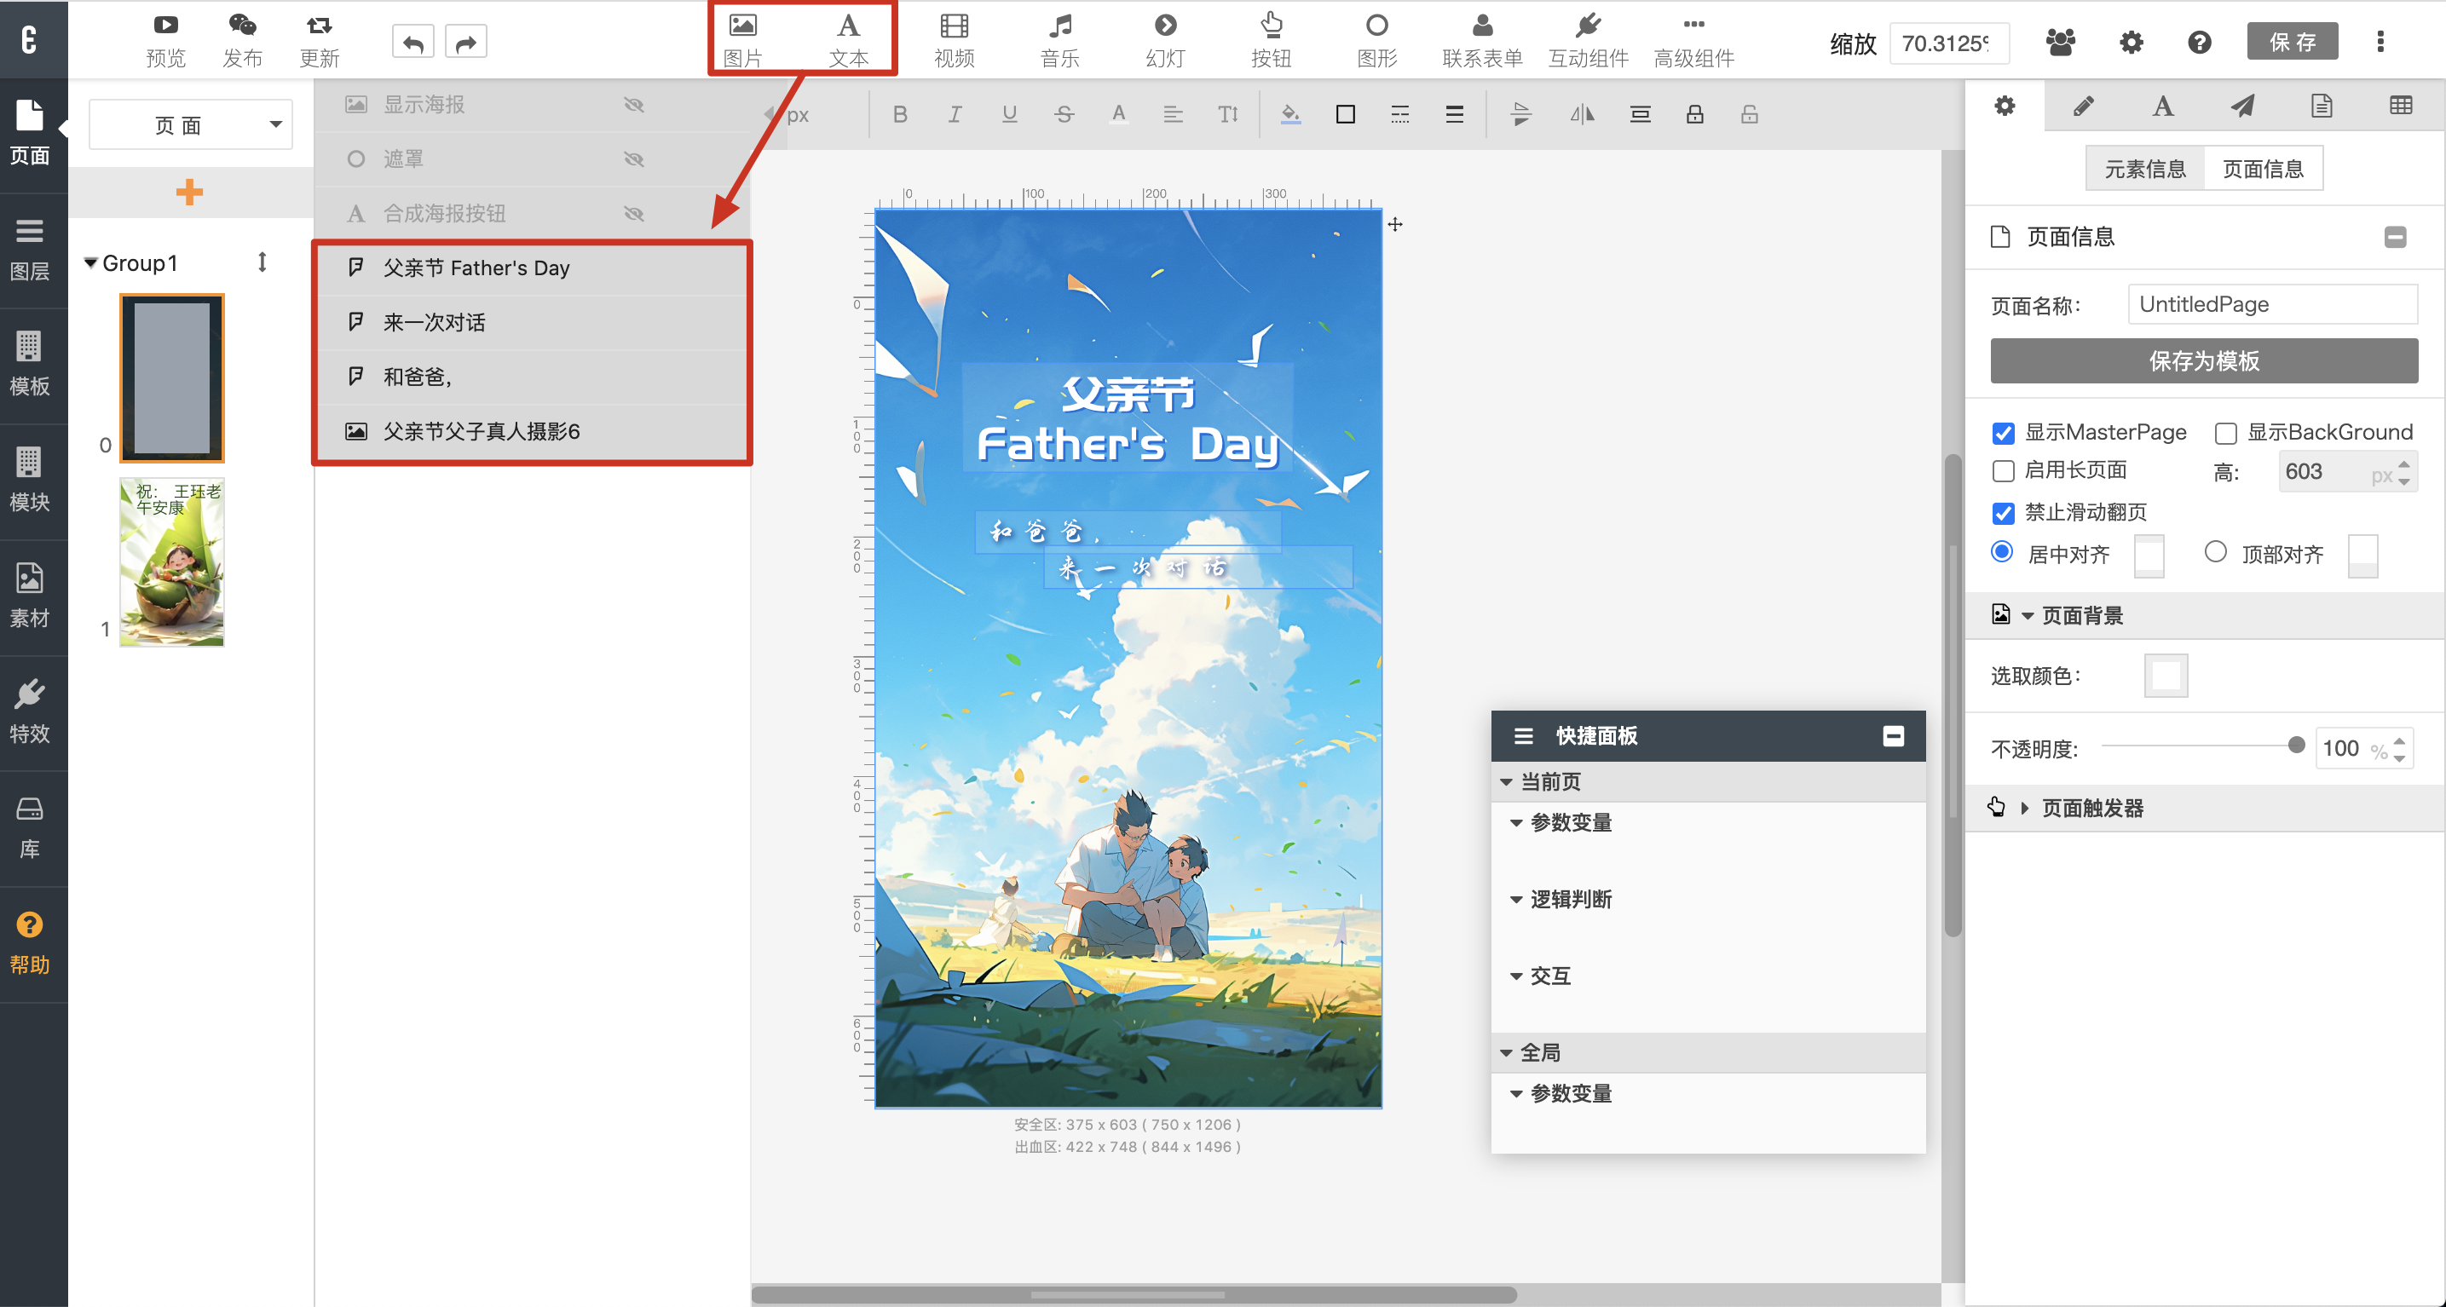Click the 选取颜色 background color swatch
The width and height of the screenshot is (2446, 1307).
point(2165,676)
